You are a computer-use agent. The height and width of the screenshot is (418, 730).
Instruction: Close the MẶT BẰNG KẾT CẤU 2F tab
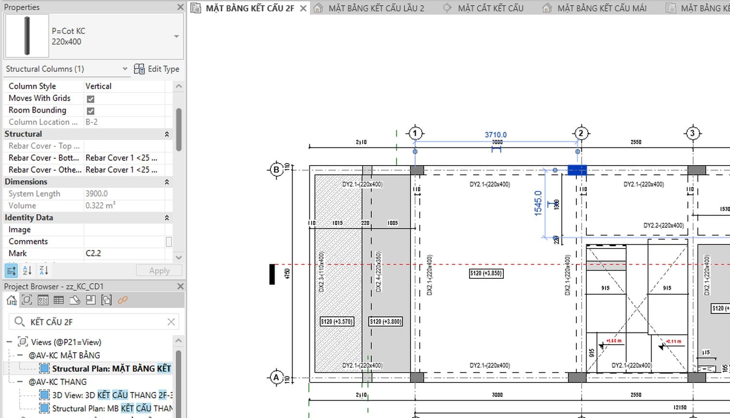pyautogui.click(x=303, y=8)
